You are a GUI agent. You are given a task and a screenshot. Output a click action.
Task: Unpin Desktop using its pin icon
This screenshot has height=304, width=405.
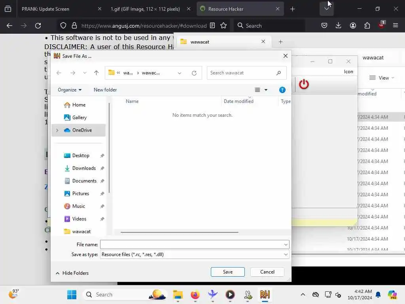coord(102,156)
